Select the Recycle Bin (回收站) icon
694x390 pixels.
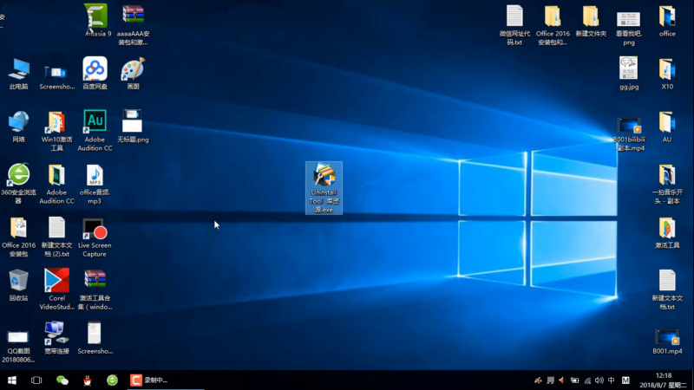click(18, 285)
